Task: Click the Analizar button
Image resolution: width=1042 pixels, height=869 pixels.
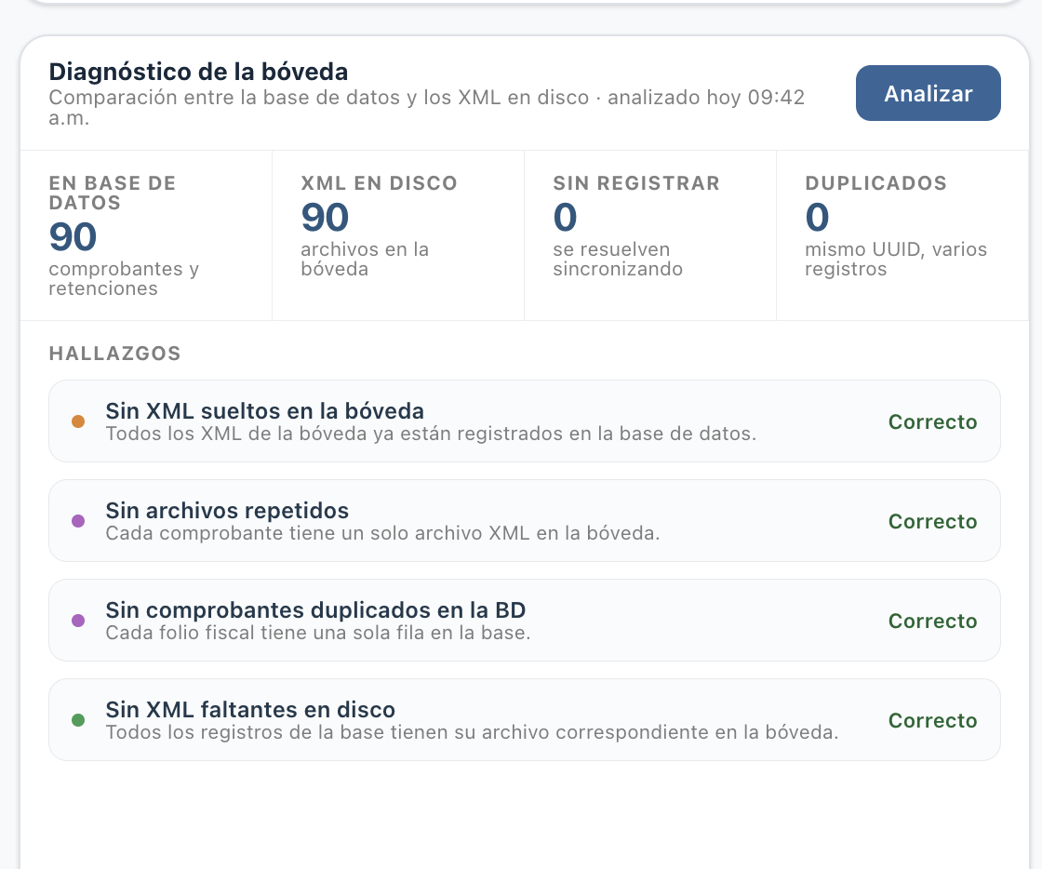Action: 928,93
